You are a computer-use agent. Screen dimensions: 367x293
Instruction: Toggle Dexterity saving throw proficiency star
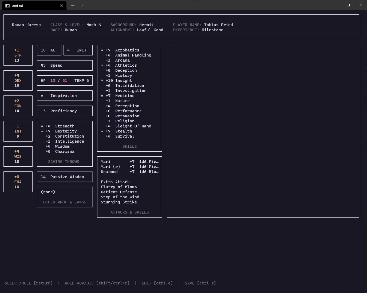(42, 131)
